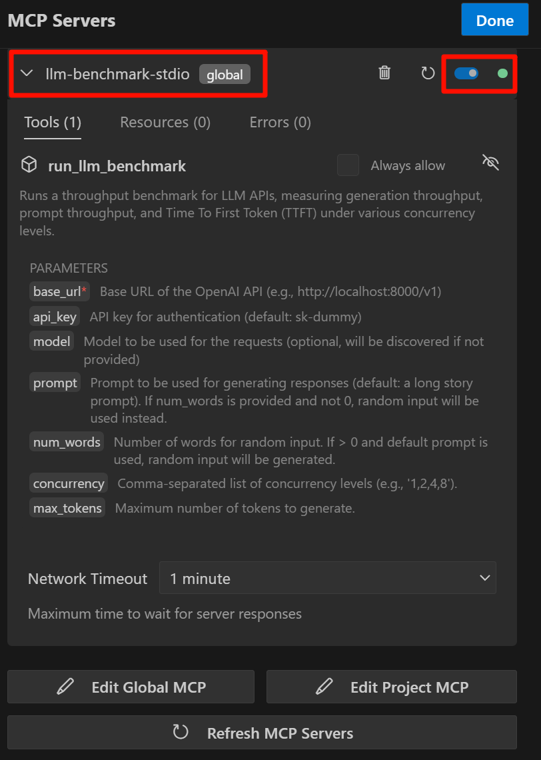Hide the run_llm_benchmark tool with eye icon
This screenshot has height=760, width=541.
coord(490,163)
